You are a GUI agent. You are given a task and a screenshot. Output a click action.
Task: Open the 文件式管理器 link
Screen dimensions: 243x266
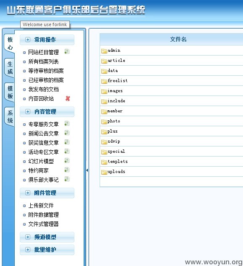(x=44, y=224)
